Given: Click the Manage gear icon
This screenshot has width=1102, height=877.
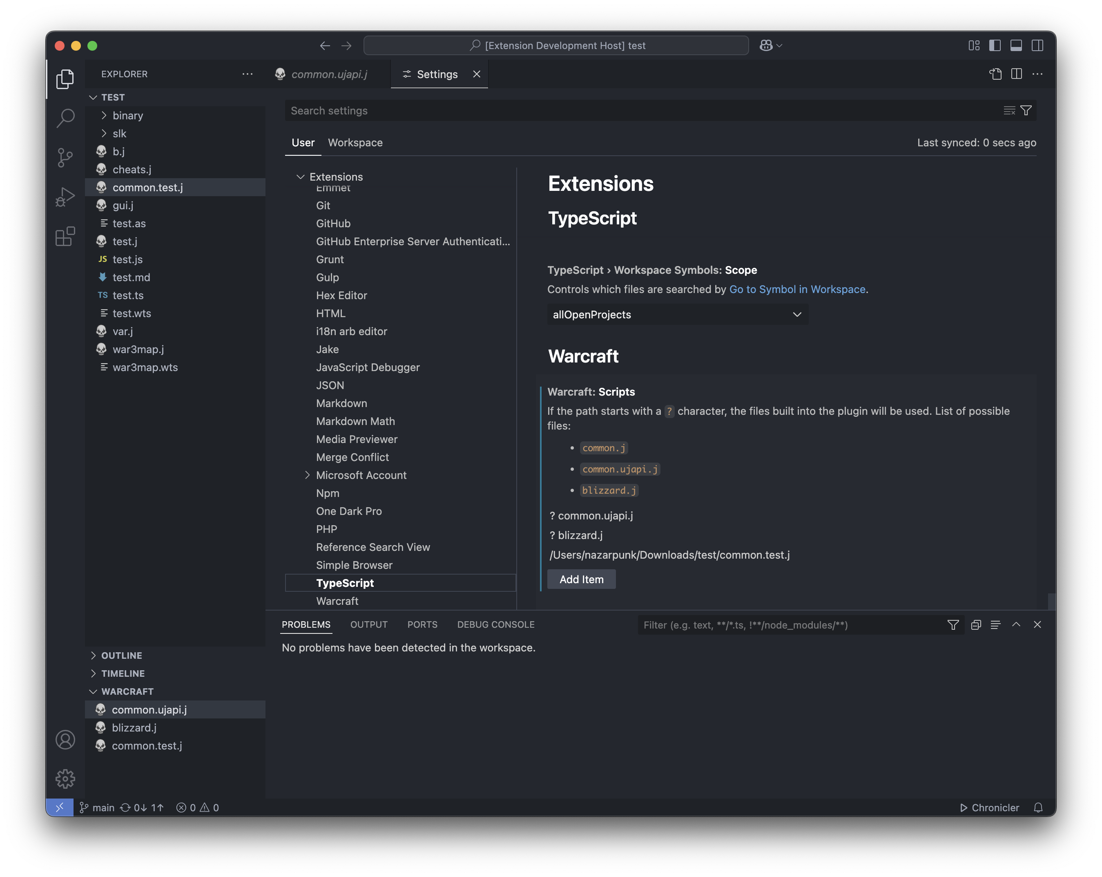Looking at the screenshot, I should coord(65,779).
